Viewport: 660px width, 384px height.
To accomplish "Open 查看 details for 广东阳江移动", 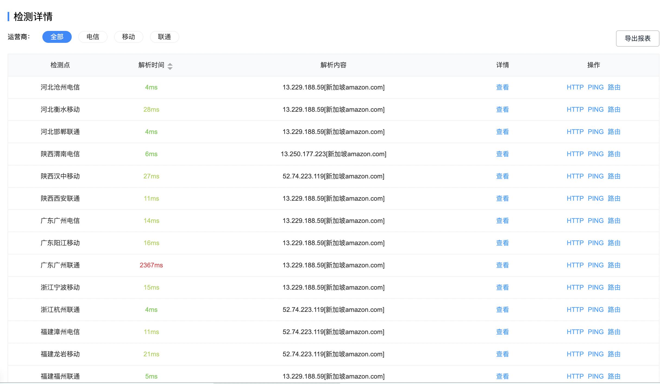I will pyautogui.click(x=502, y=243).
